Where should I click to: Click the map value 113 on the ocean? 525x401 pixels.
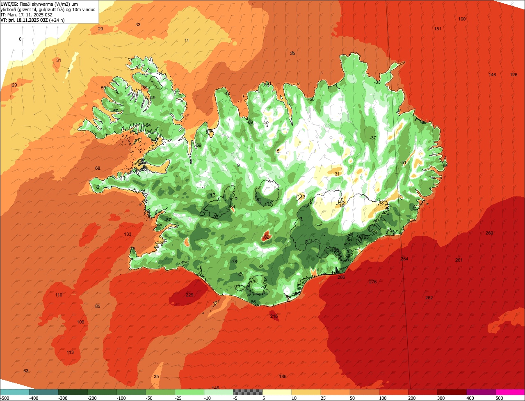70,352
